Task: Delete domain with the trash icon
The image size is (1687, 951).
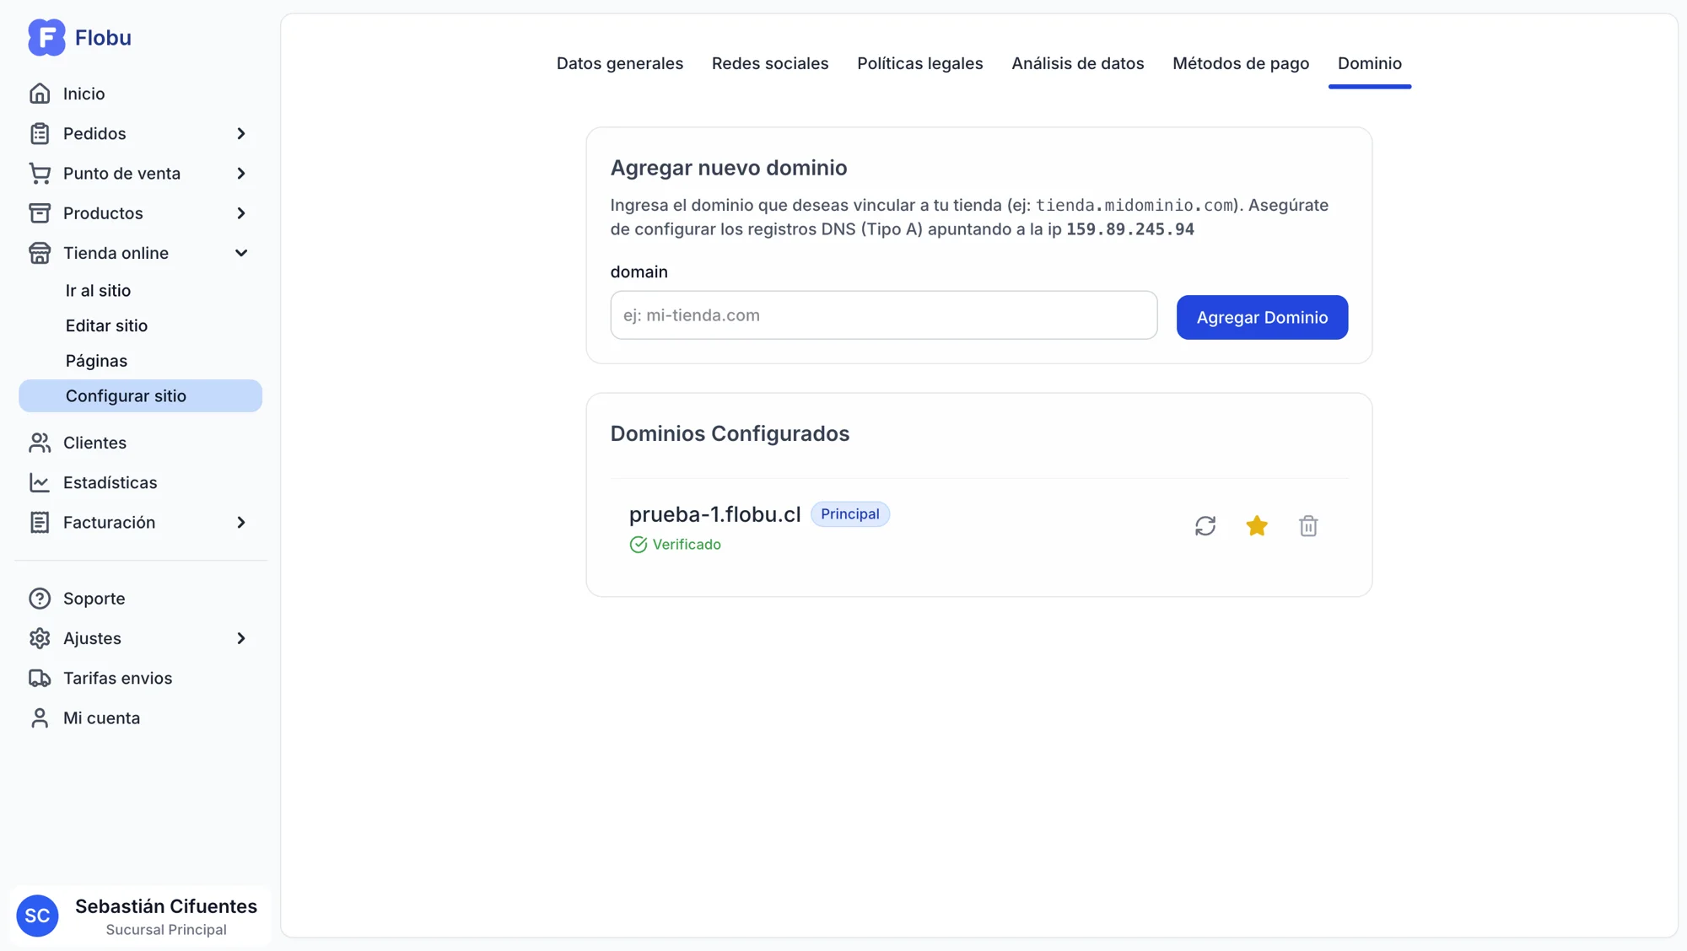Action: [x=1308, y=525]
